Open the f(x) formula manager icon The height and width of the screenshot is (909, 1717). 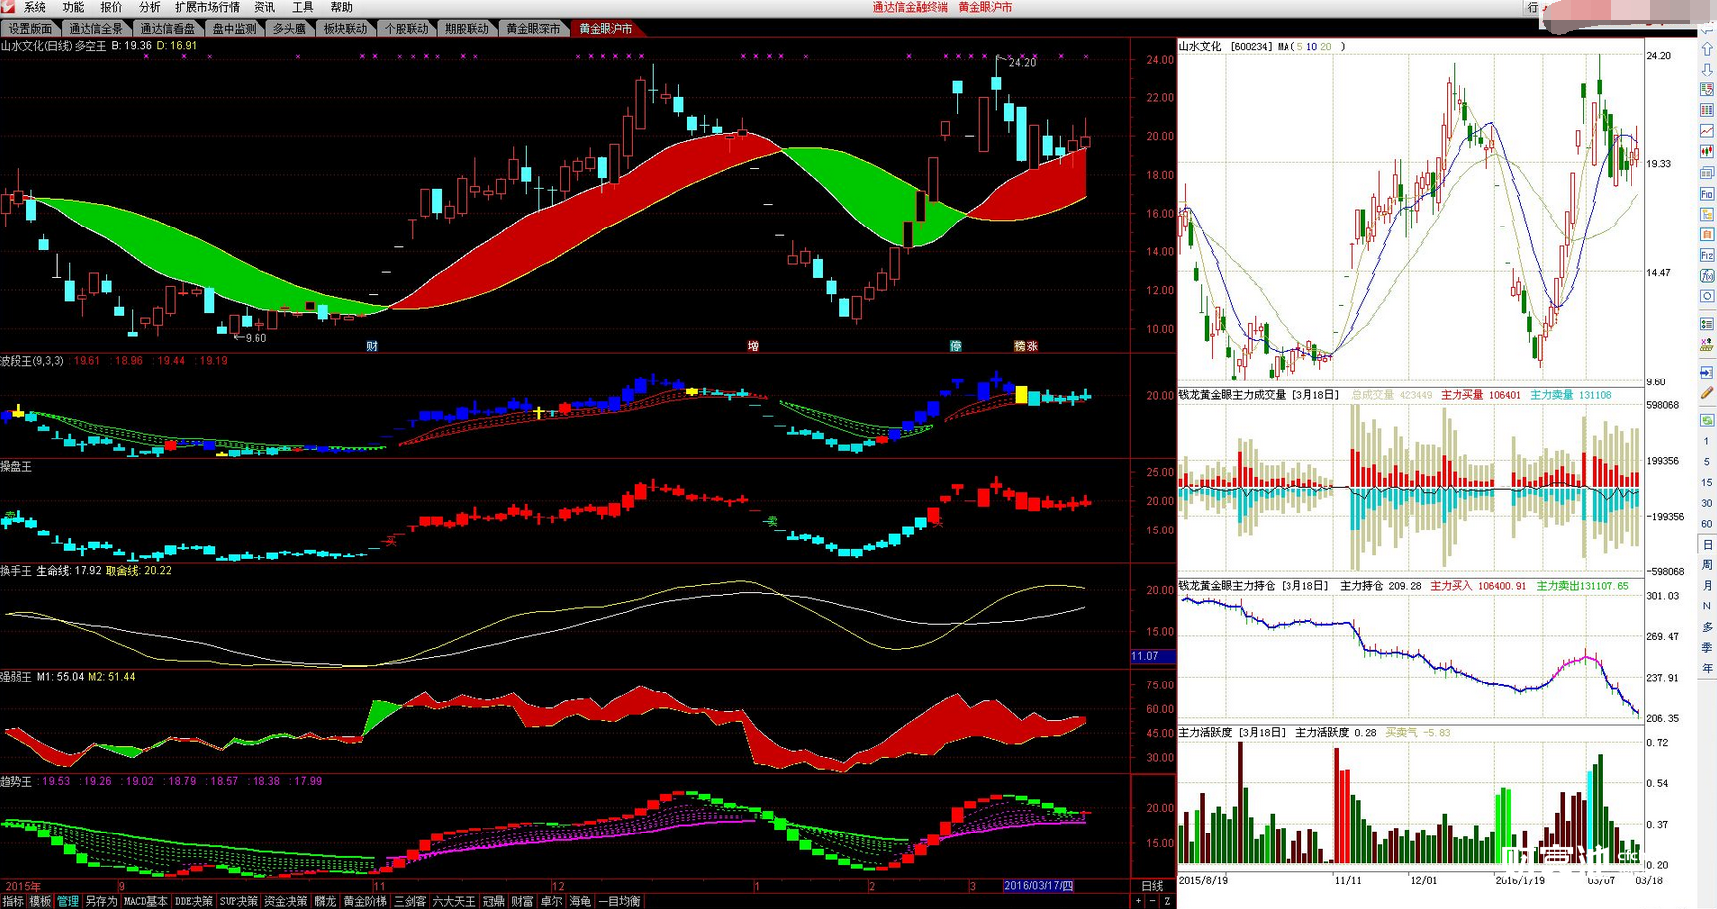pos(1707,276)
